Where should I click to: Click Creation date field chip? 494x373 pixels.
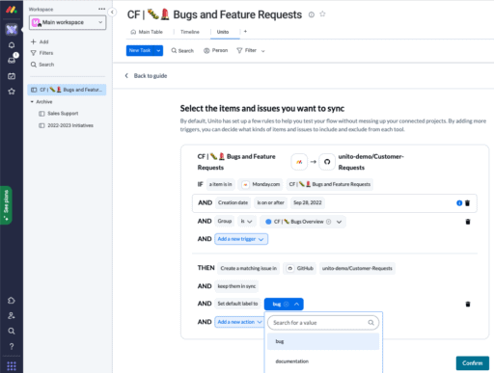point(233,202)
